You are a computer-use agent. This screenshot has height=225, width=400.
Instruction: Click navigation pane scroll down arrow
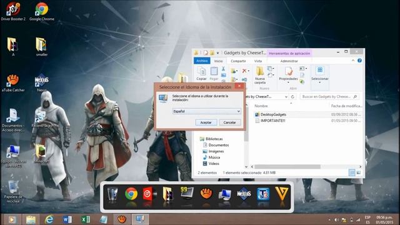tap(246, 167)
